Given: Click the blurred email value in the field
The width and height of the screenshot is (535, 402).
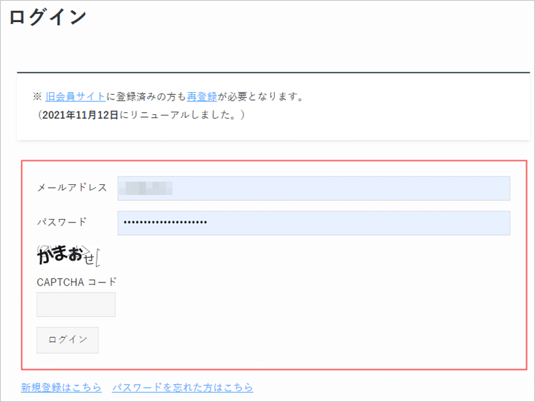Looking at the screenshot, I should (146, 188).
